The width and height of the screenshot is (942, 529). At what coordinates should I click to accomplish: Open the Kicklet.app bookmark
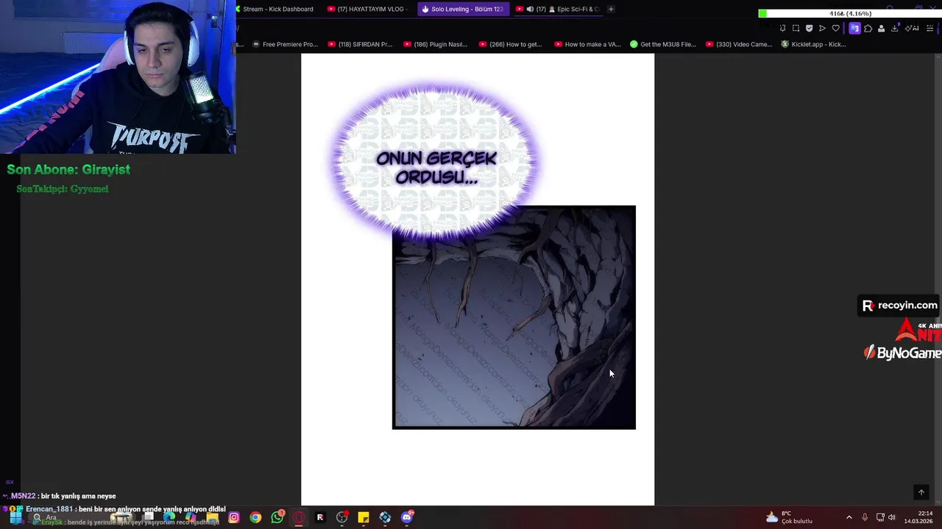tap(813, 44)
